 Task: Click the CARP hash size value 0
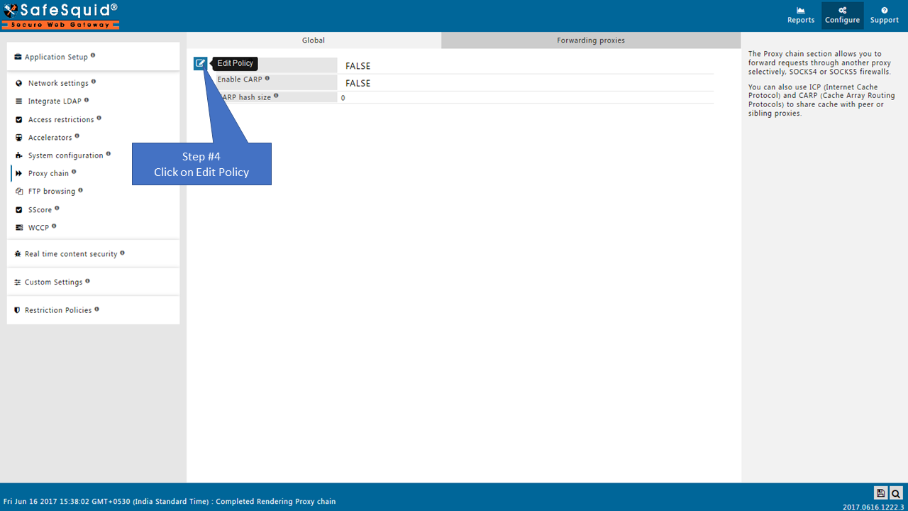click(343, 98)
